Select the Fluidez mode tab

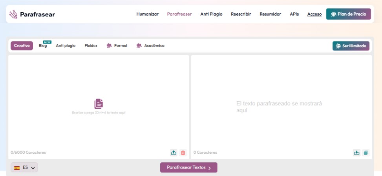point(91,46)
